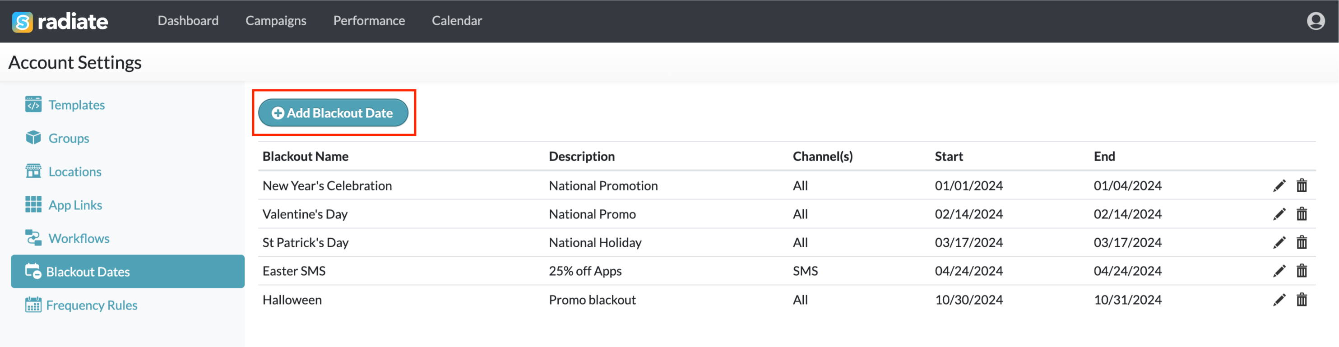Click the SMS channel cell
Screen dimensions: 1339x347
[x=805, y=271]
